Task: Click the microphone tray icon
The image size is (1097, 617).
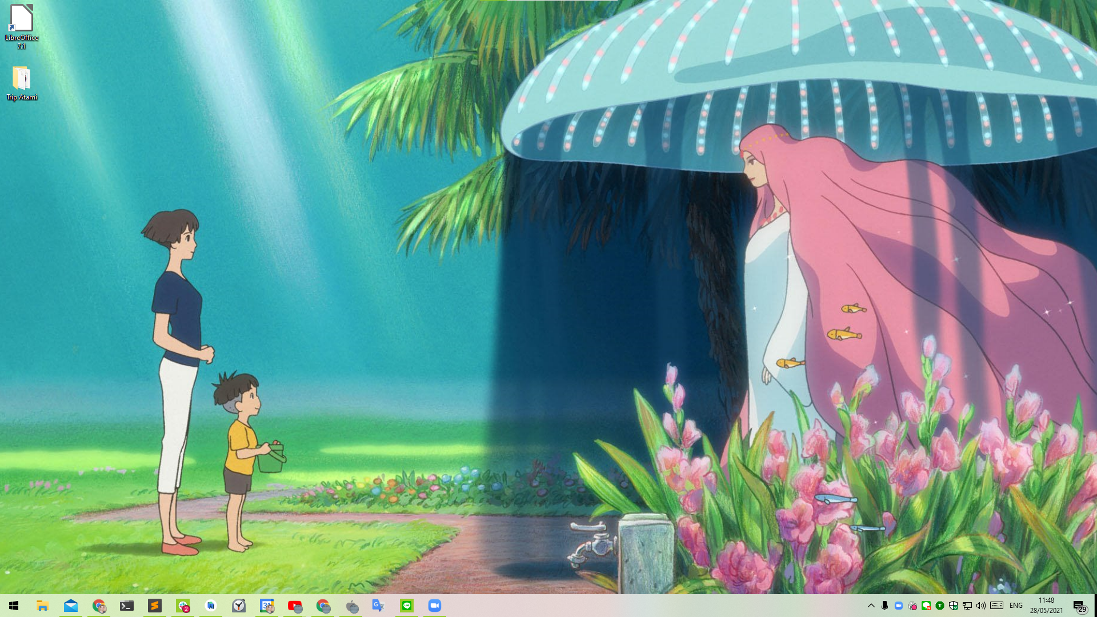Action: pos(884,606)
